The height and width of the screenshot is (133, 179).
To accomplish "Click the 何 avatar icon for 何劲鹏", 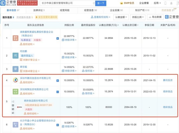I will coord(16,56).
